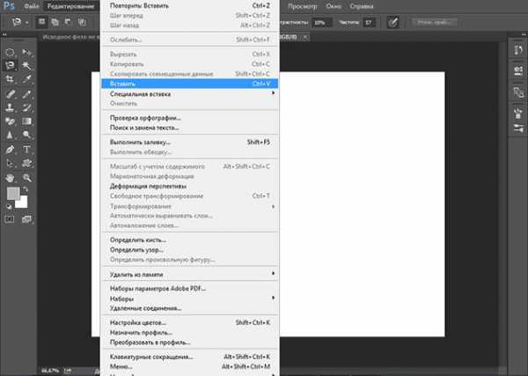The width and height of the screenshot is (528, 376).
Task: Select the Elliptical Marquee tool
Action: (x=10, y=52)
